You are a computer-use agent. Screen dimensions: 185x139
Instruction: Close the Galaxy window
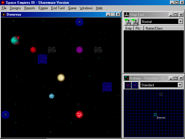181,78
